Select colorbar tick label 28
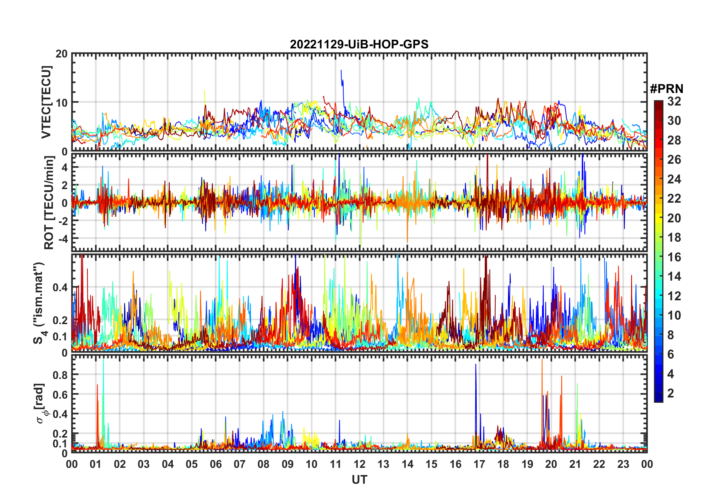 point(674,140)
